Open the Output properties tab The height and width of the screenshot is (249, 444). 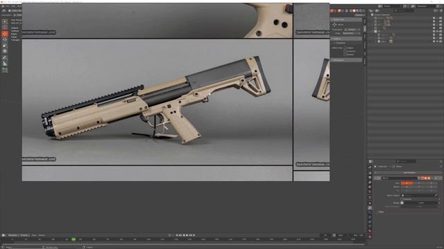coord(370,178)
